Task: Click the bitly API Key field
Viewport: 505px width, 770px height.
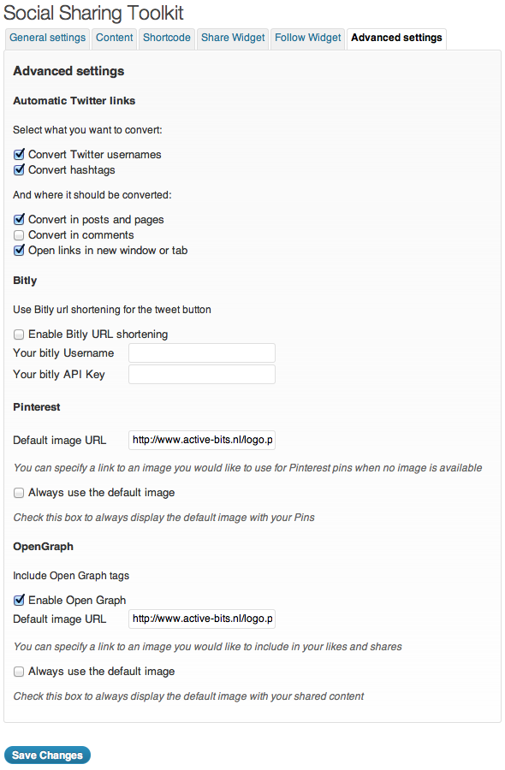Action: tap(202, 374)
